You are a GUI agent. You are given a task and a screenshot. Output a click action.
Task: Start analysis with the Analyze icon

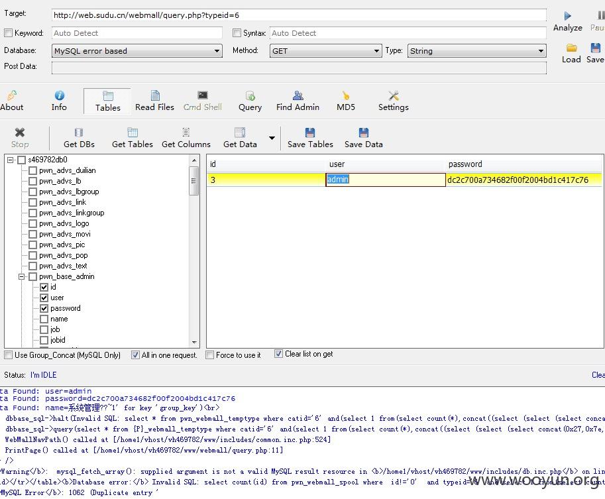[568, 16]
